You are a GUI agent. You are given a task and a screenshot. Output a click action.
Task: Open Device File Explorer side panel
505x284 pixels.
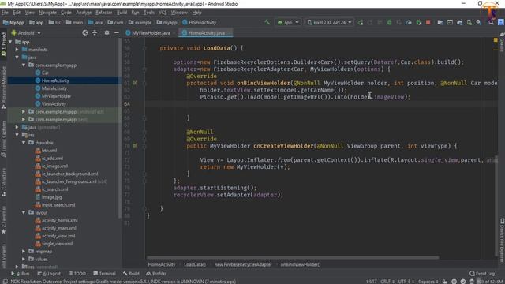(x=502, y=240)
